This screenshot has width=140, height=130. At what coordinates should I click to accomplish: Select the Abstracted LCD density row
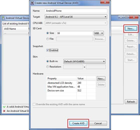(71, 83)
